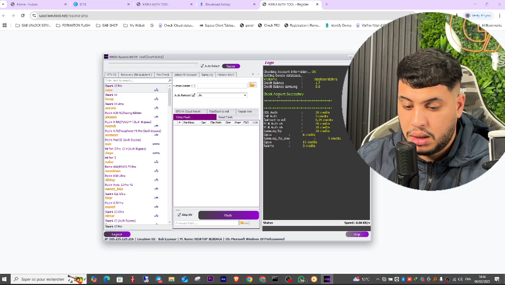Screen dimensions: 505x285
Task: Open browser three-dot menu
Action: pyautogui.click(x=500, y=15)
